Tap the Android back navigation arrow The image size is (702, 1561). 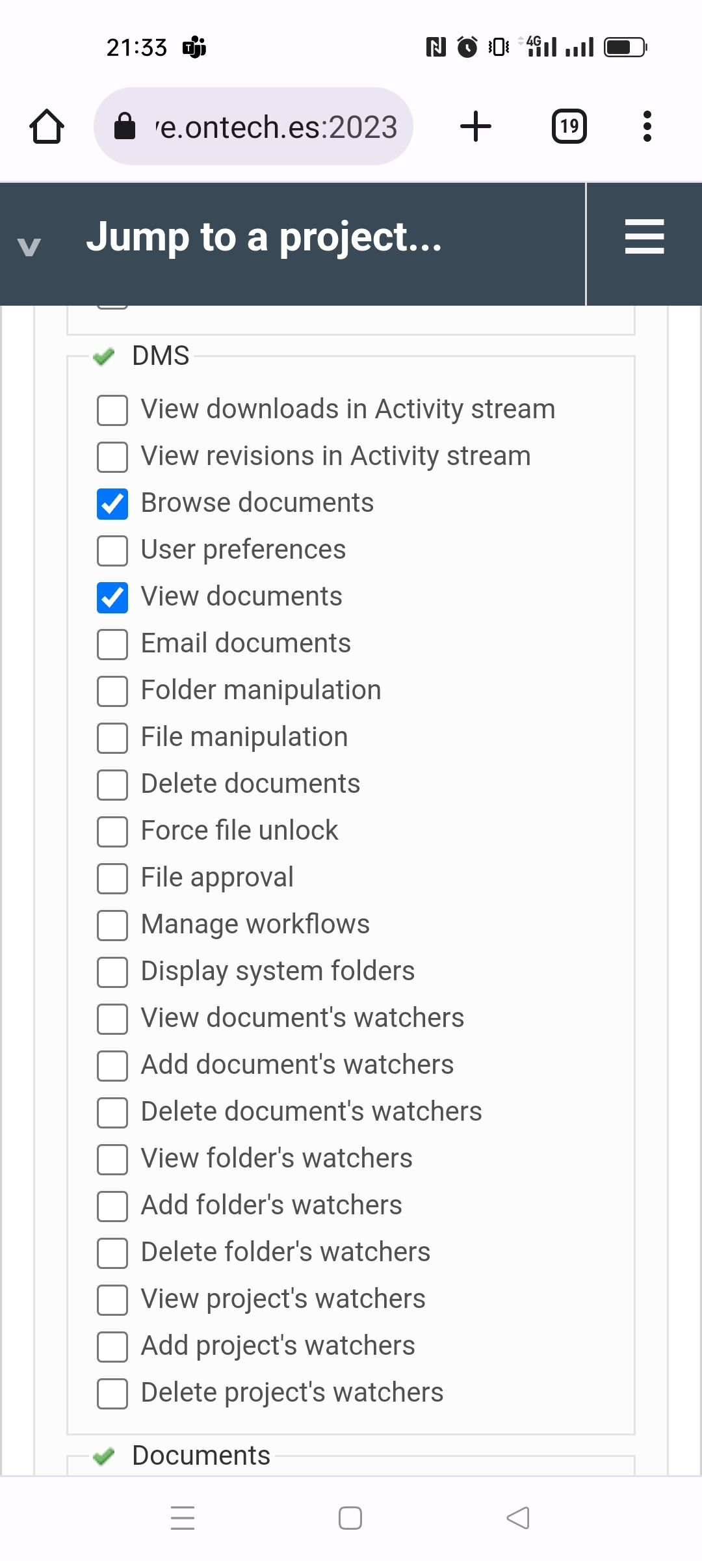tap(517, 1517)
